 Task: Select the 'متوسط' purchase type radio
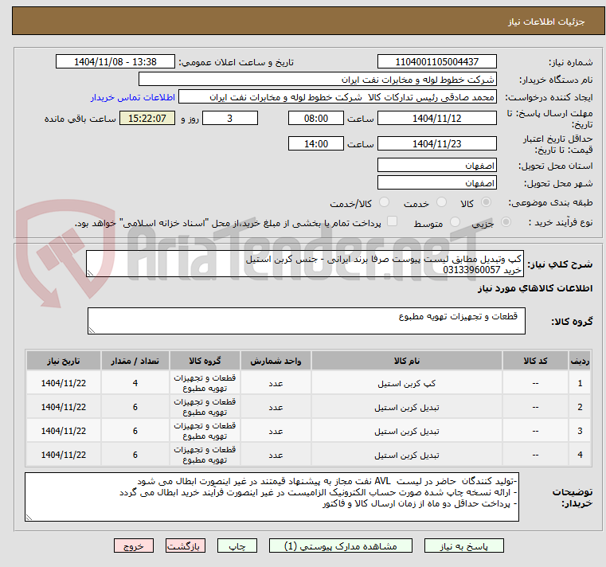tap(455, 222)
